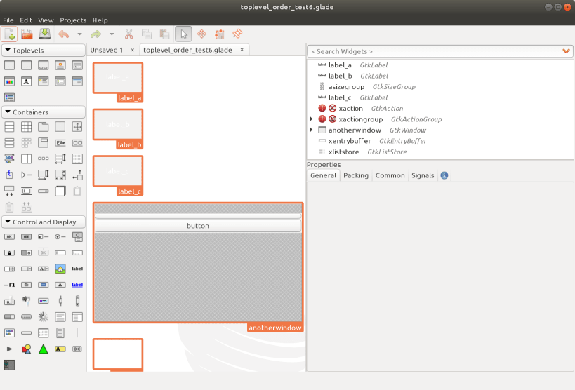Choose the Image widget with the house picture
This screenshot has width=575, height=390.
tap(60, 269)
